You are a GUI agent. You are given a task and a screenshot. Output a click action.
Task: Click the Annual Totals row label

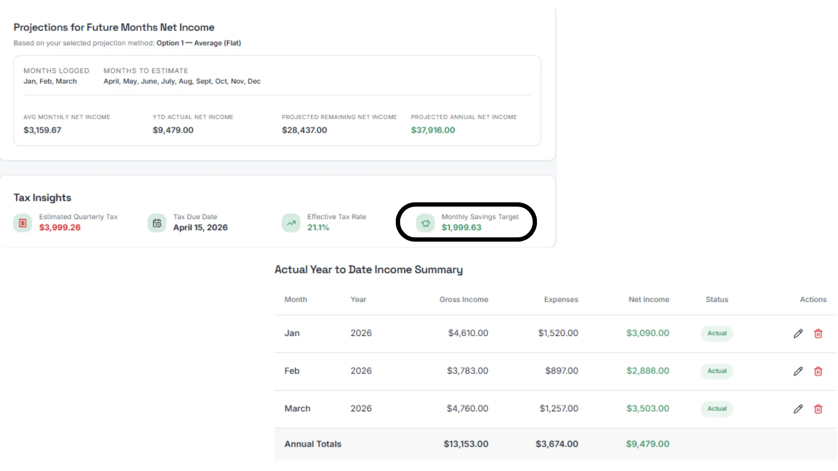313,444
